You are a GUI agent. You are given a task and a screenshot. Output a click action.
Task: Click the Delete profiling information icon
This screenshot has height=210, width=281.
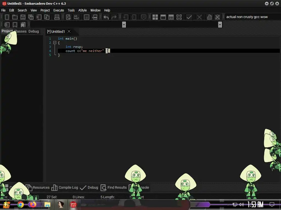(217, 17)
